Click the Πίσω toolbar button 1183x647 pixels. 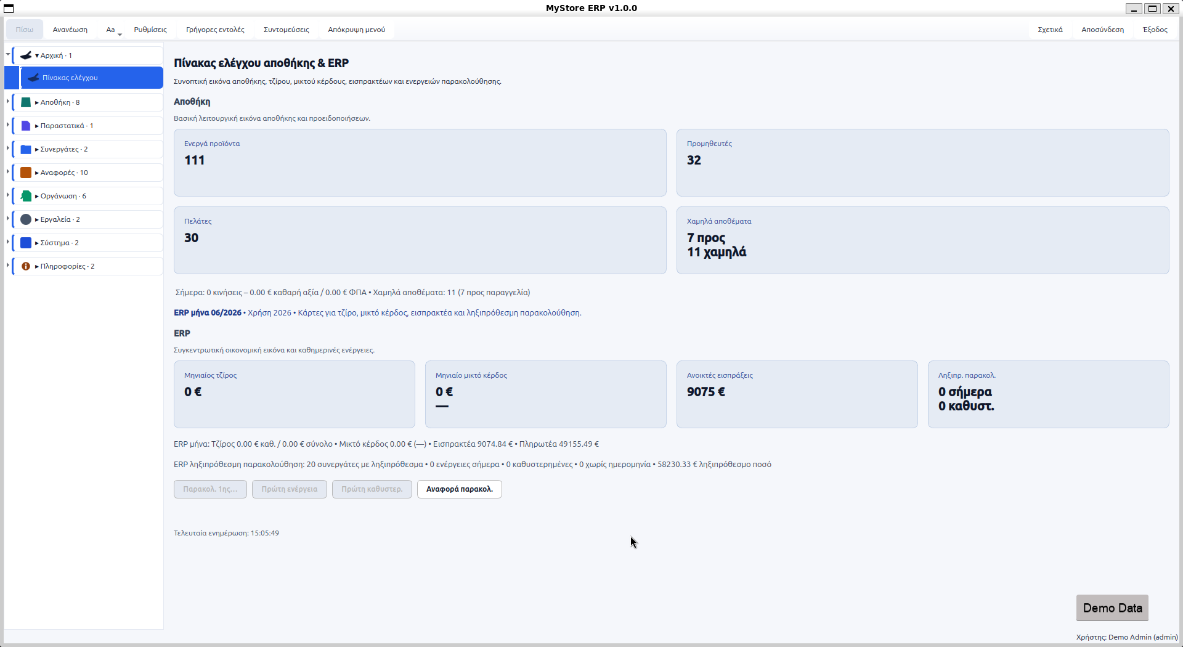coord(25,30)
